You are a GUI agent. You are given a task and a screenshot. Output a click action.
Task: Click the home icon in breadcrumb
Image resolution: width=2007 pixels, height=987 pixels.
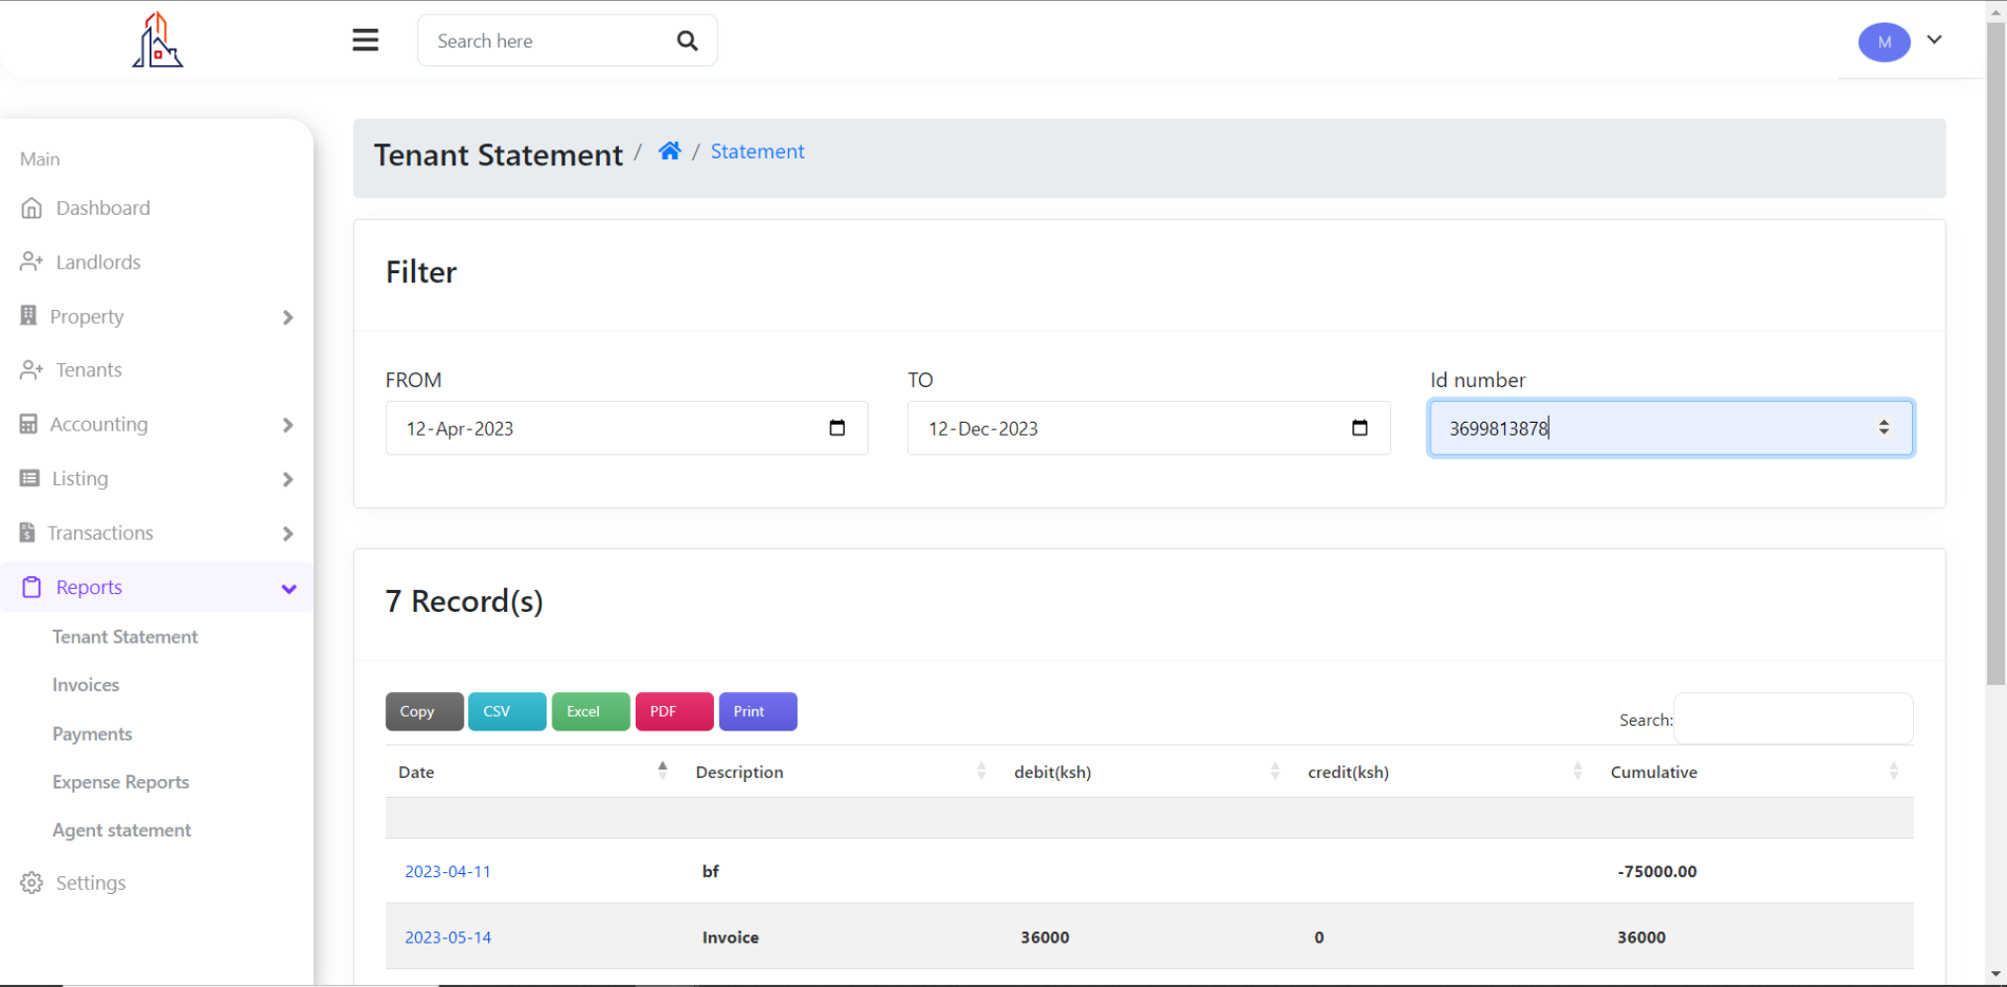[x=670, y=151]
